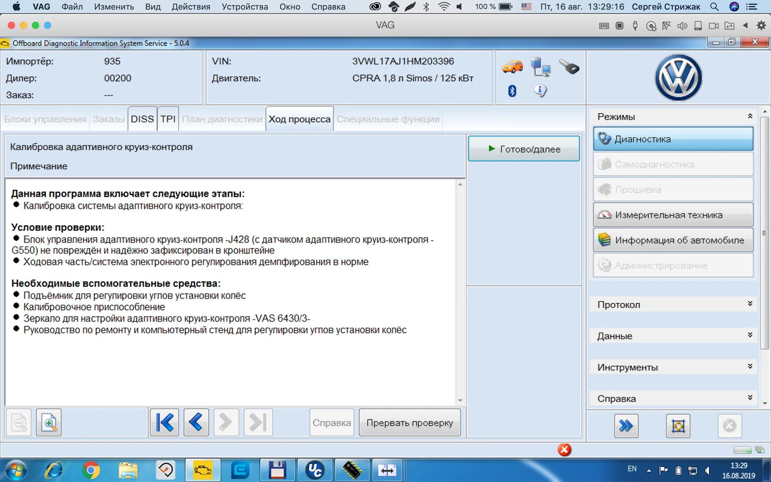Click the Bluetooth status icon in ODIS
This screenshot has height=482, width=771.
pyautogui.click(x=512, y=91)
